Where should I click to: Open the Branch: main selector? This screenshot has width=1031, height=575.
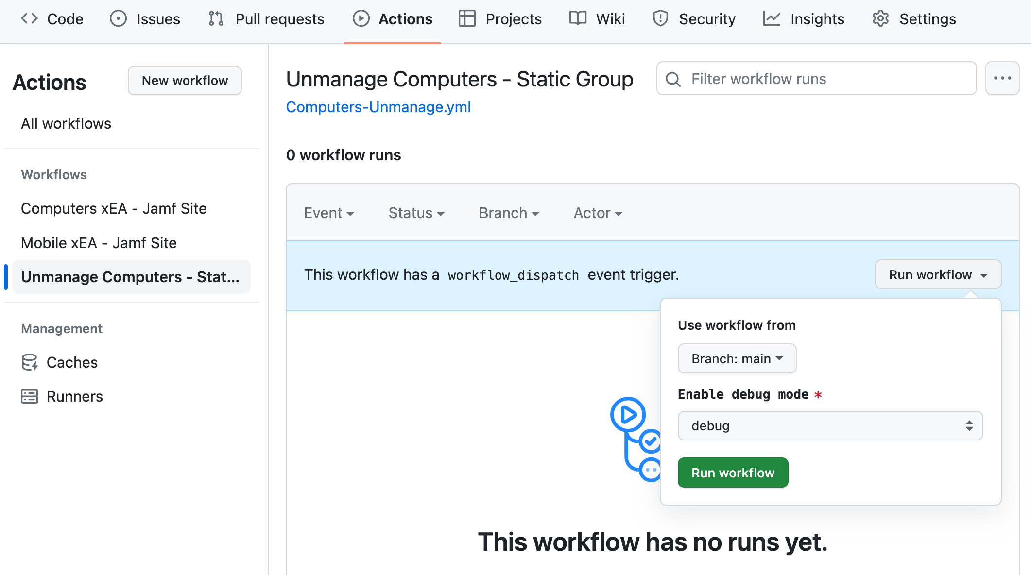[x=737, y=358]
